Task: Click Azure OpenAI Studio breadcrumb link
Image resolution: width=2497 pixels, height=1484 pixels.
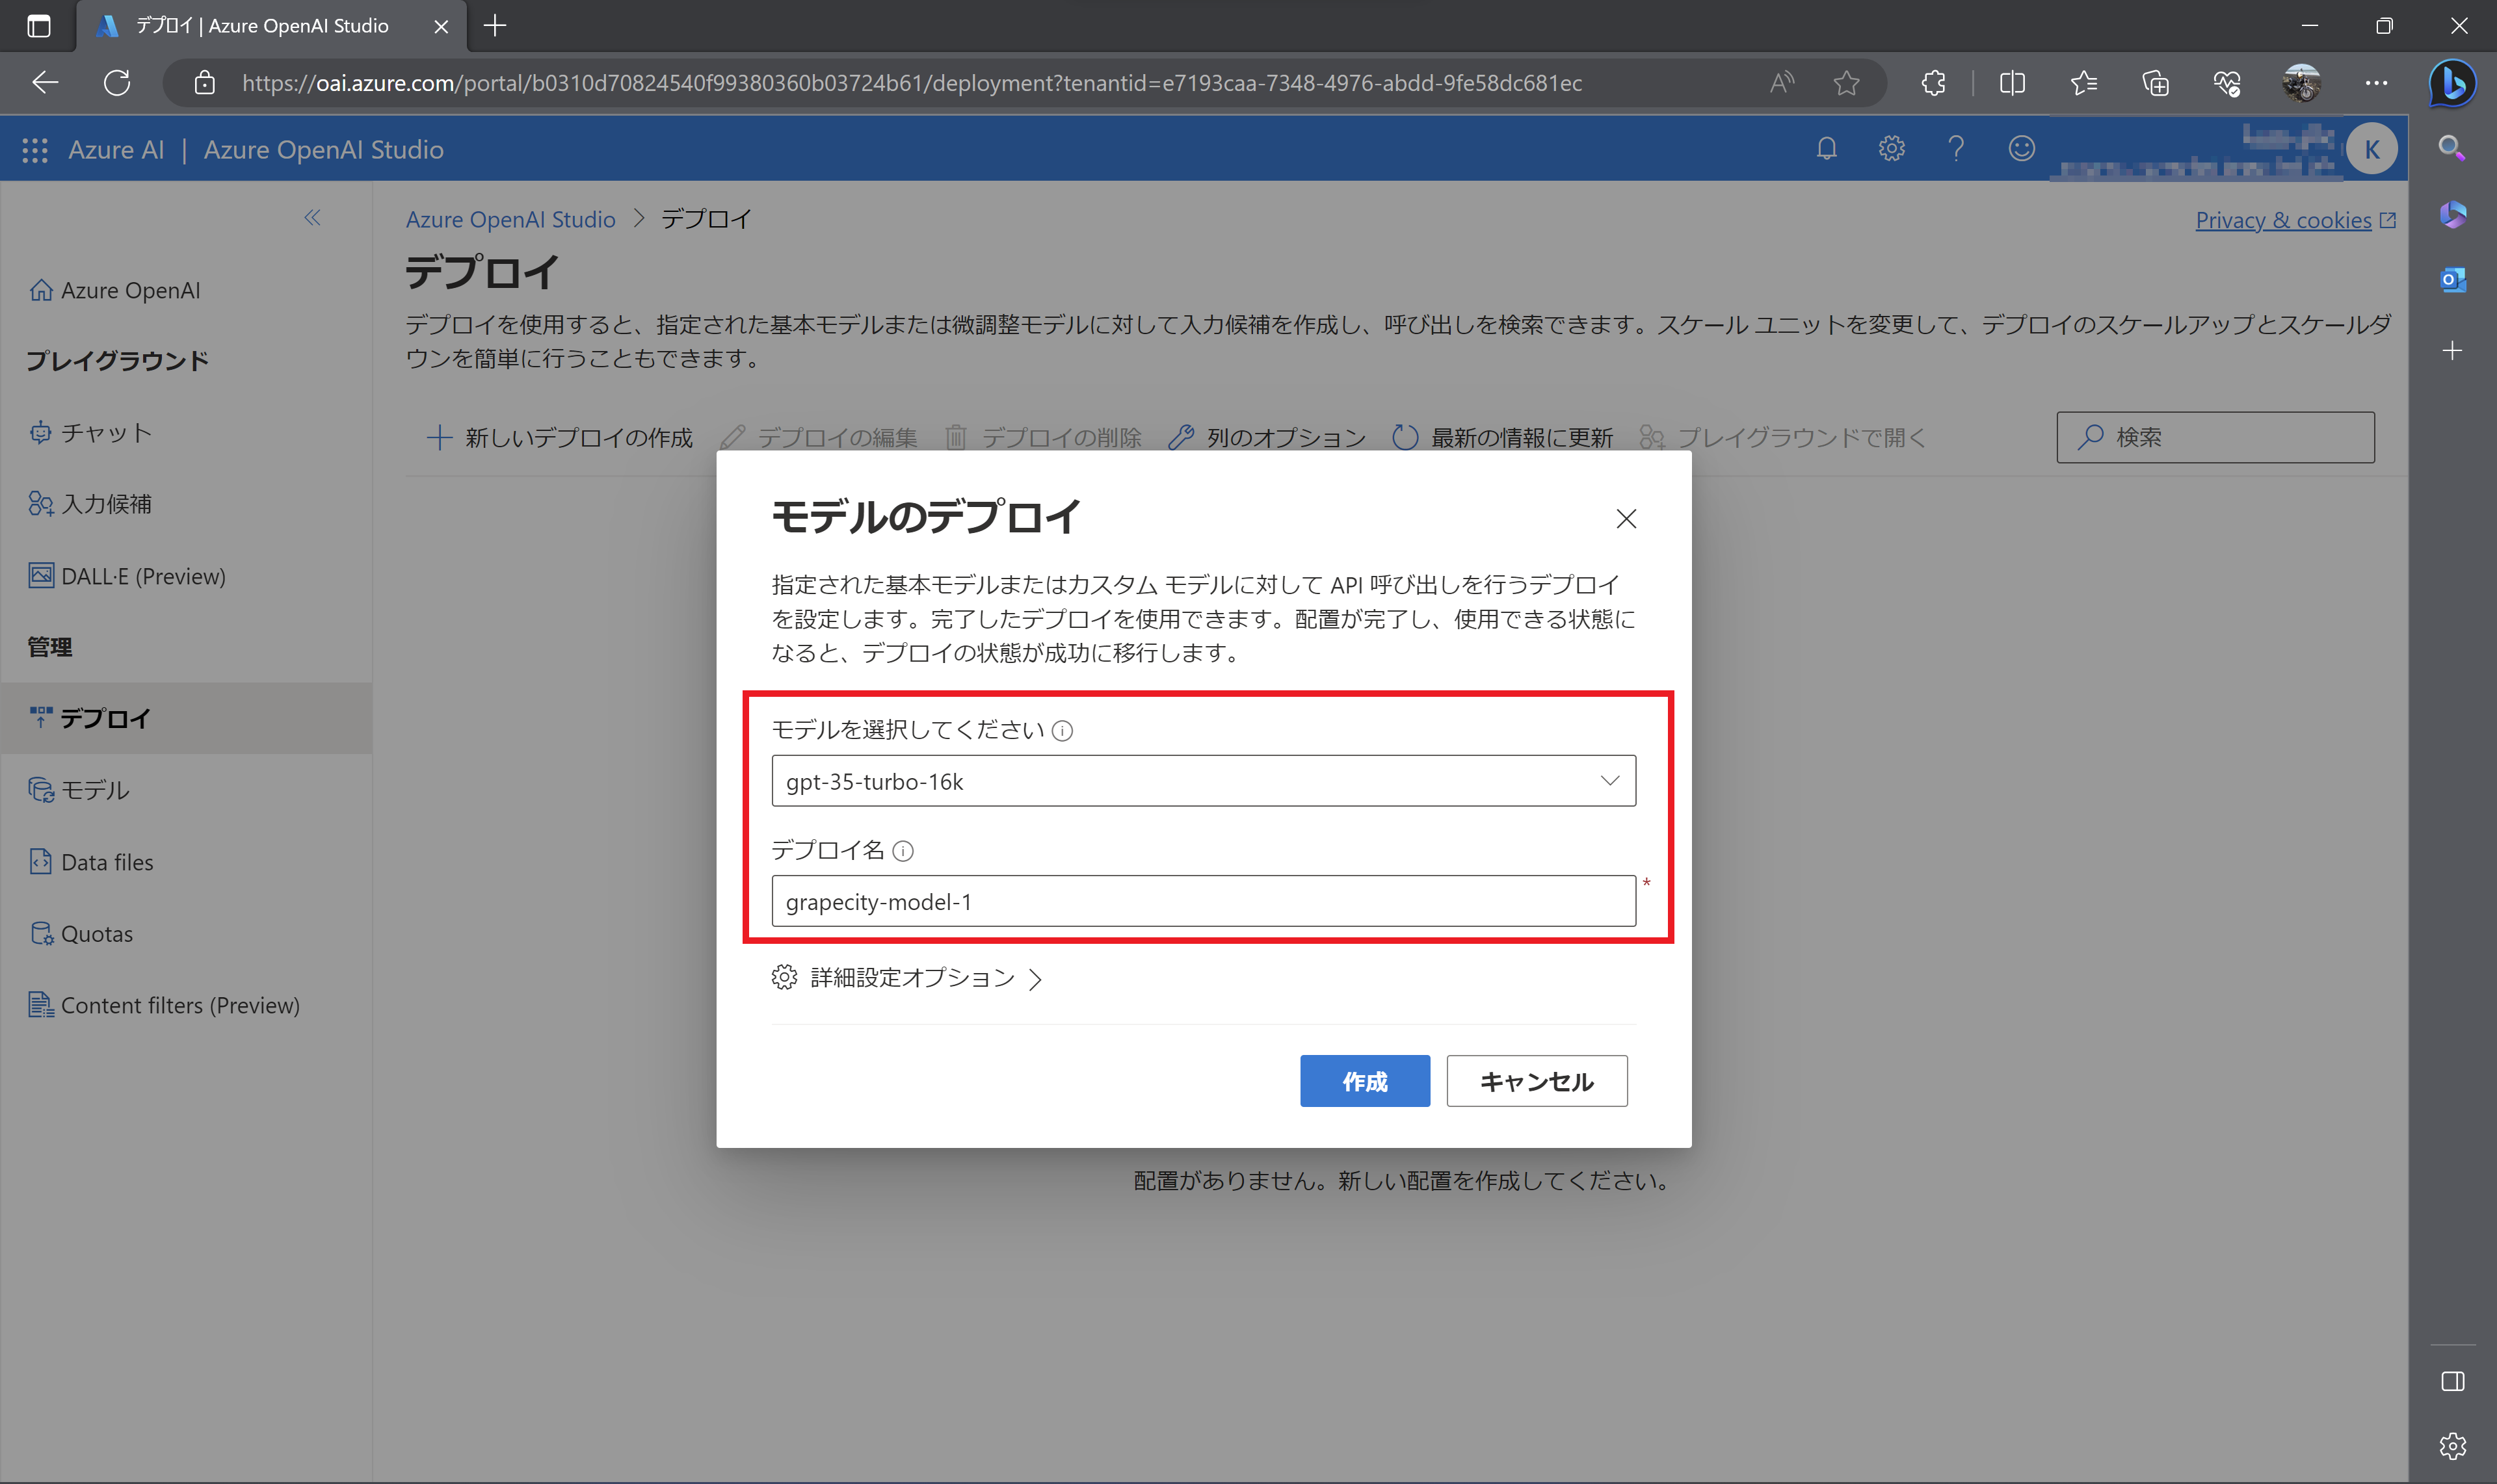Action: (510, 219)
